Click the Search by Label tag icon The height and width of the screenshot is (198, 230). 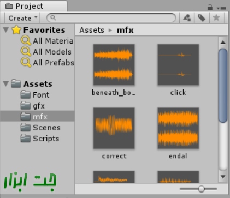point(202,18)
